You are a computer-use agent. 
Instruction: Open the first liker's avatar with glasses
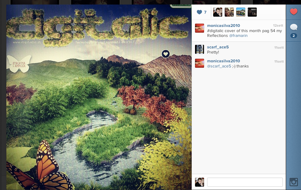tap(218, 12)
